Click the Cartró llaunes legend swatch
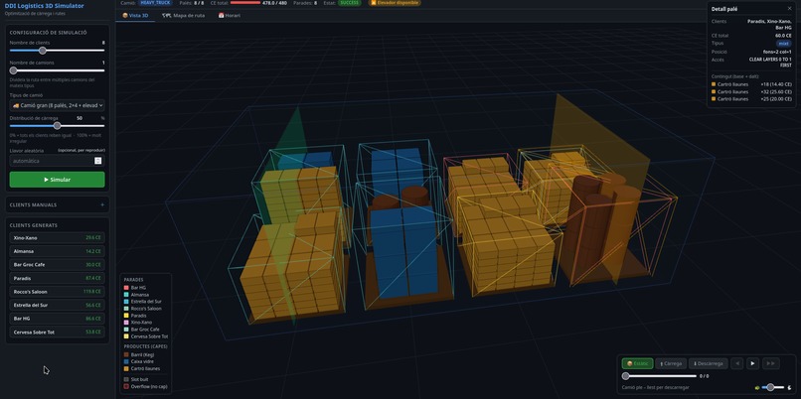Image resolution: width=801 pixels, height=399 pixels. [126, 368]
